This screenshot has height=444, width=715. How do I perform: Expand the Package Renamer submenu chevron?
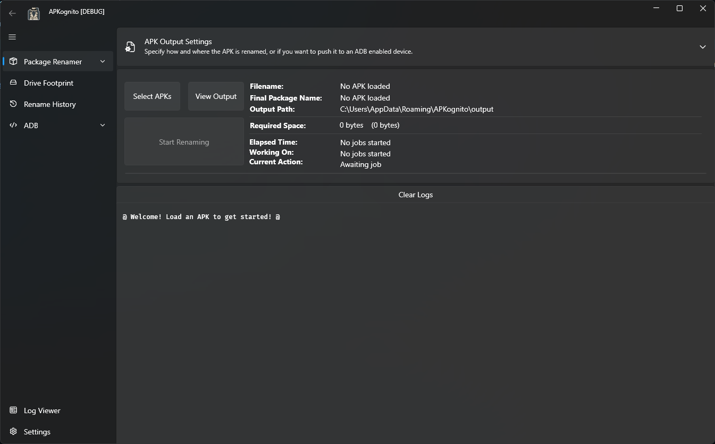tap(103, 61)
